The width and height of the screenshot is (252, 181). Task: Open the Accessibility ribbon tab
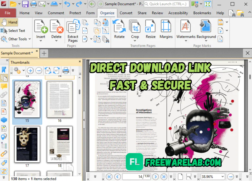(178, 13)
